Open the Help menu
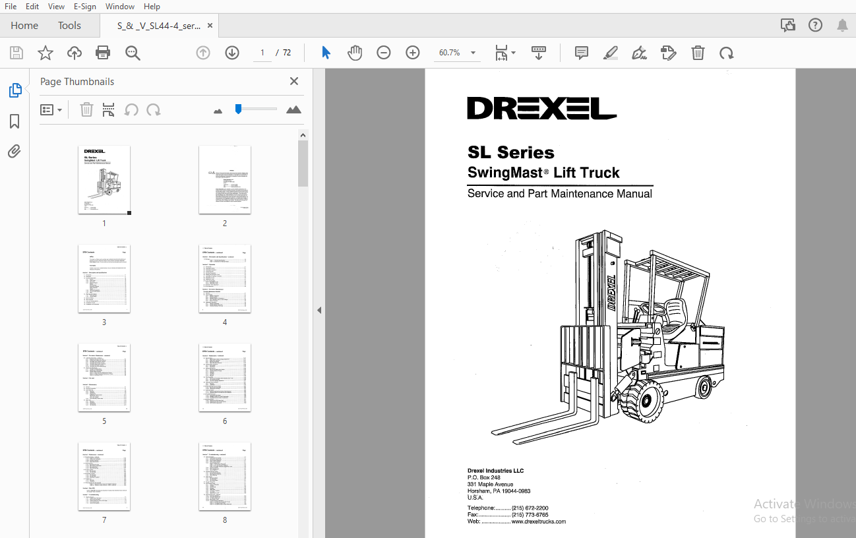Screen dimensions: 856x538 (152, 6)
